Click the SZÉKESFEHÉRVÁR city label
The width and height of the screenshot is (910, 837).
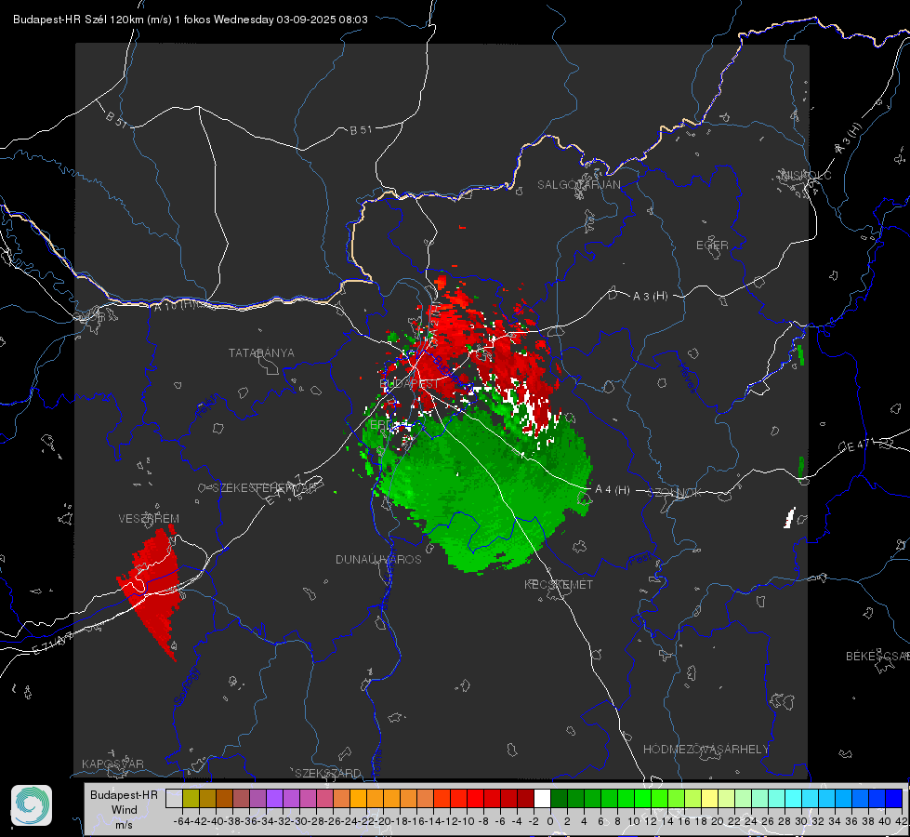pyautogui.click(x=265, y=488)
